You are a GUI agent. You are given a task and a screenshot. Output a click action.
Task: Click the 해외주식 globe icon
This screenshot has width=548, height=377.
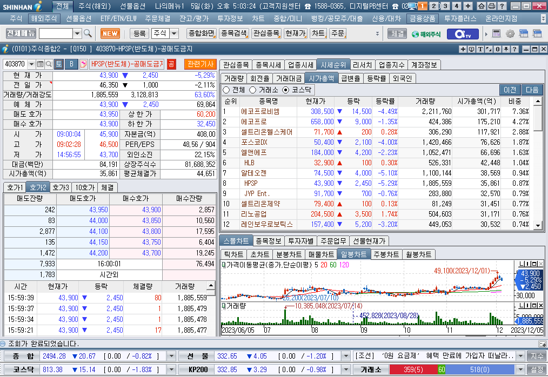coord(426,34)
